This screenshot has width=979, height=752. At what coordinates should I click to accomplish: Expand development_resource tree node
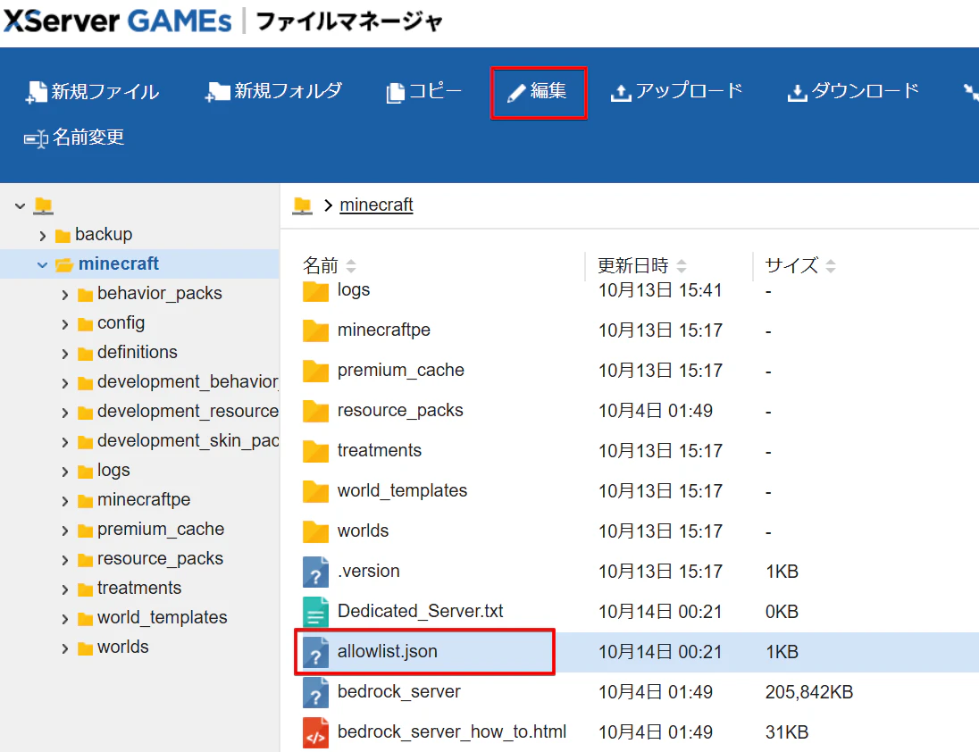point(65,413)
